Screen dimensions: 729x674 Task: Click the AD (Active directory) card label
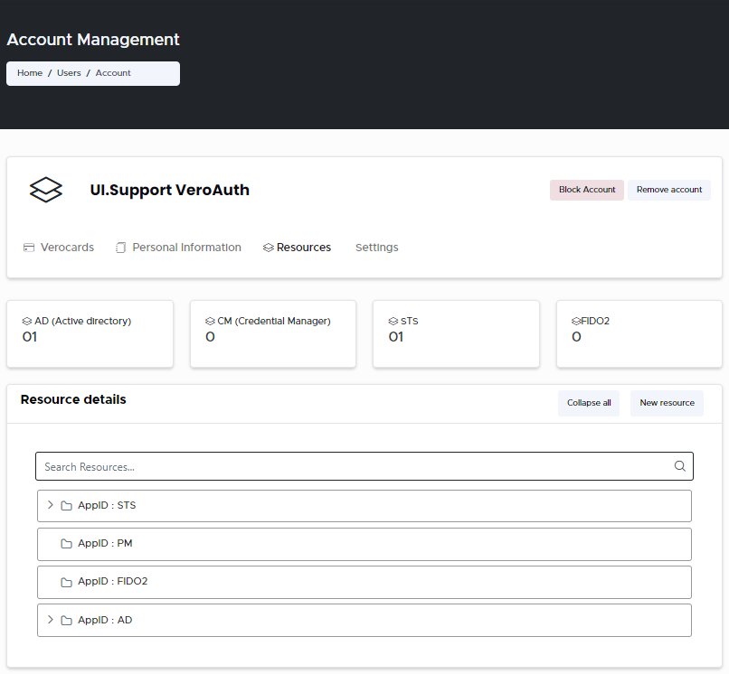pos(82,321)
